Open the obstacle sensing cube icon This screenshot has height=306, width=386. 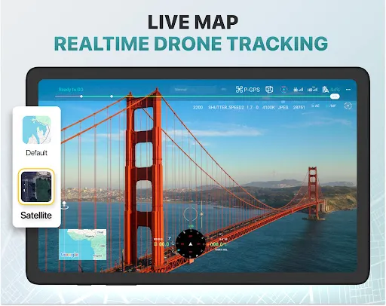[269, 90]
